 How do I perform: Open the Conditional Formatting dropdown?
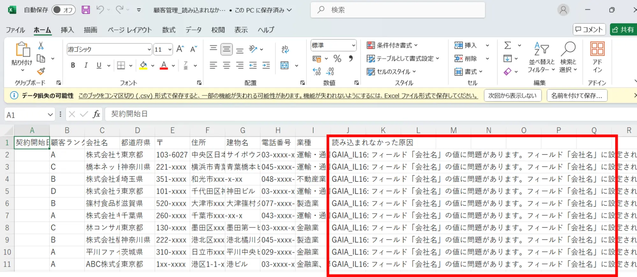click(392, 46)
